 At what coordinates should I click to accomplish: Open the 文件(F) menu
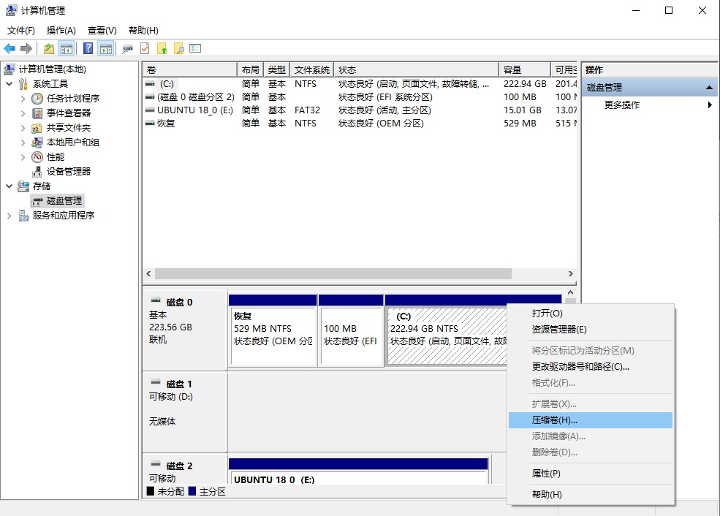21,30
